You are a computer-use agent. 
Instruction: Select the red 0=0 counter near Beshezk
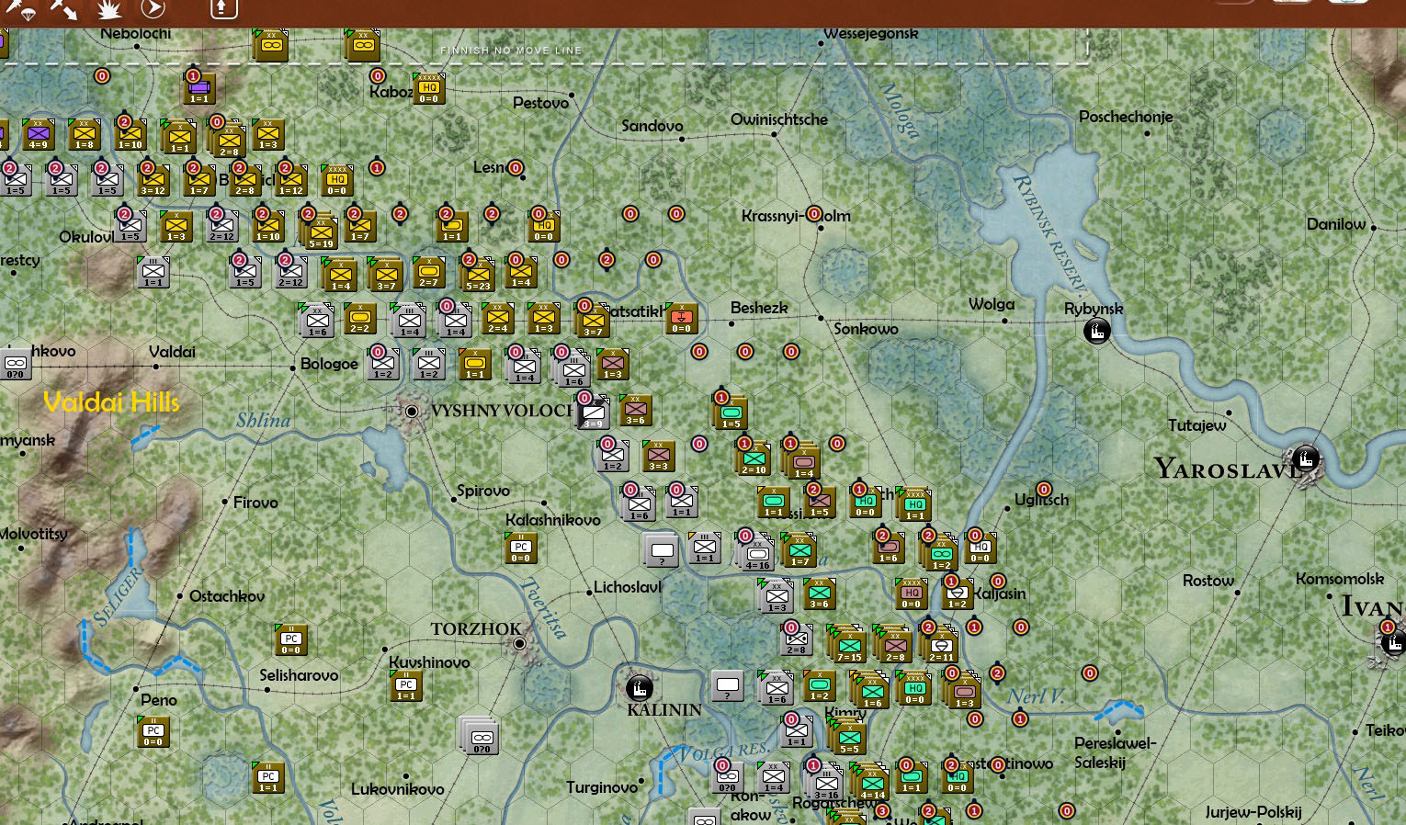pos(681,319)
